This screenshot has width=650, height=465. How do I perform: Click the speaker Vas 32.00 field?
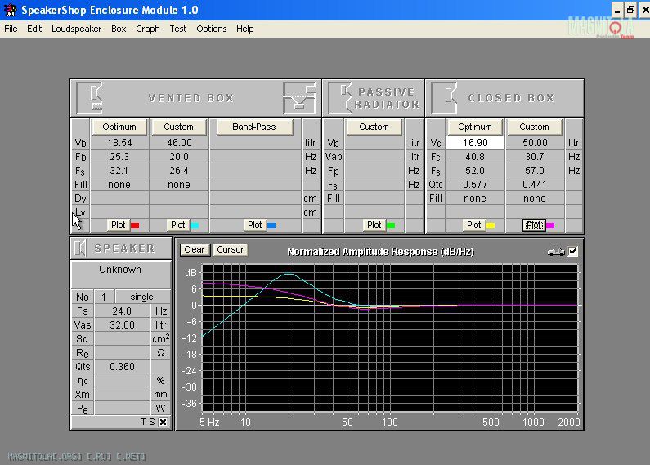[122, 325]
